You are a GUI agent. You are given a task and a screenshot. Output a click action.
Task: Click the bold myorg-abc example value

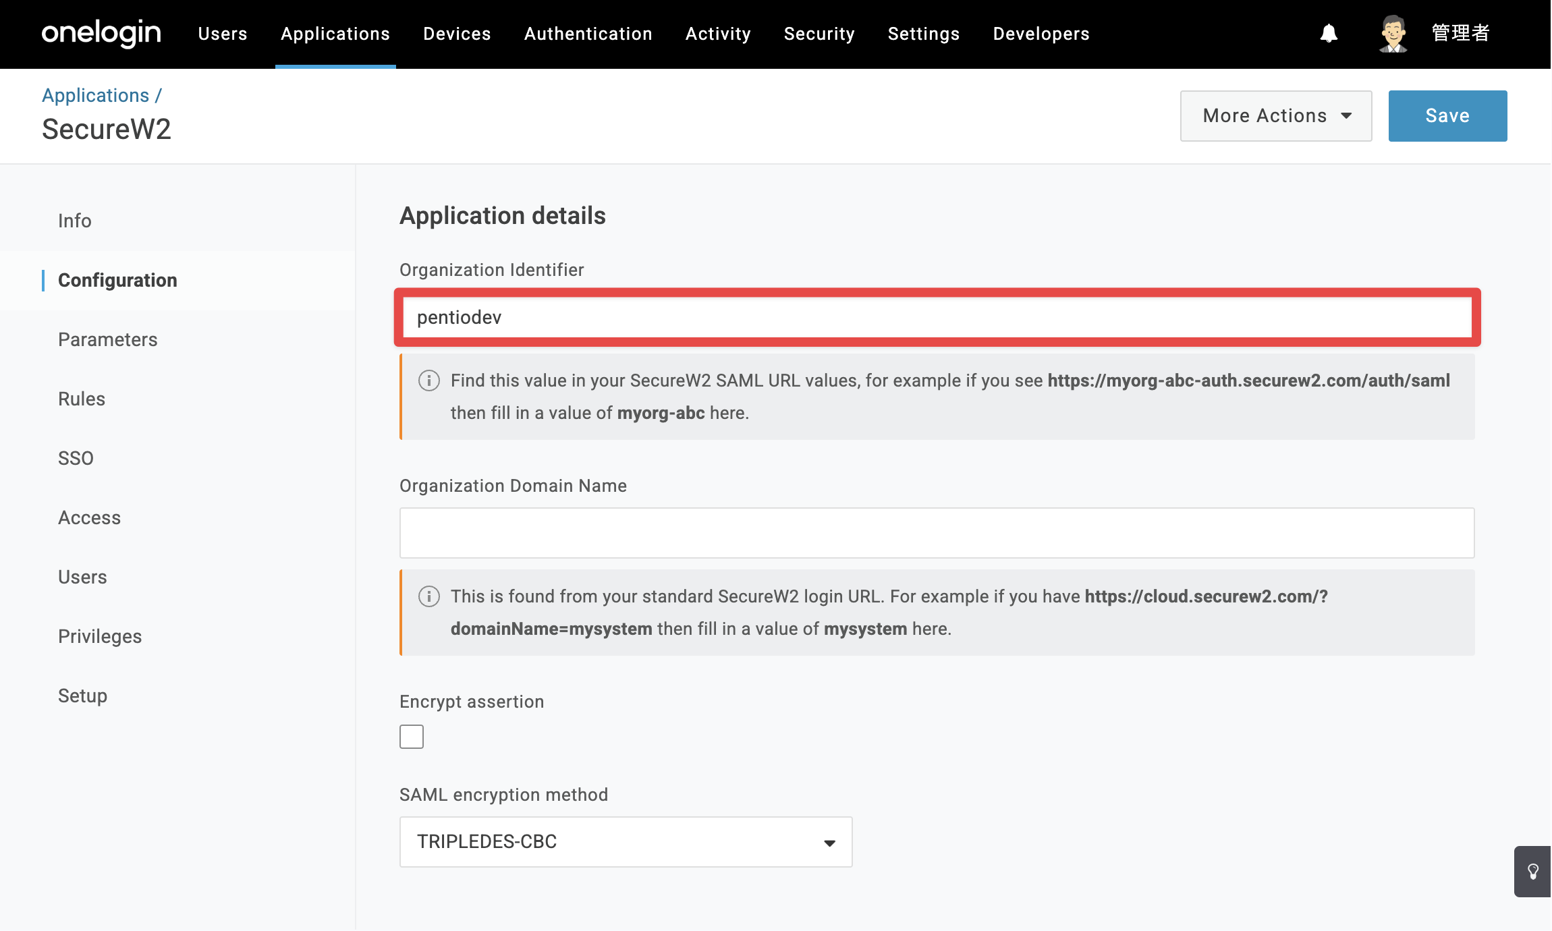tap(661, 413)
